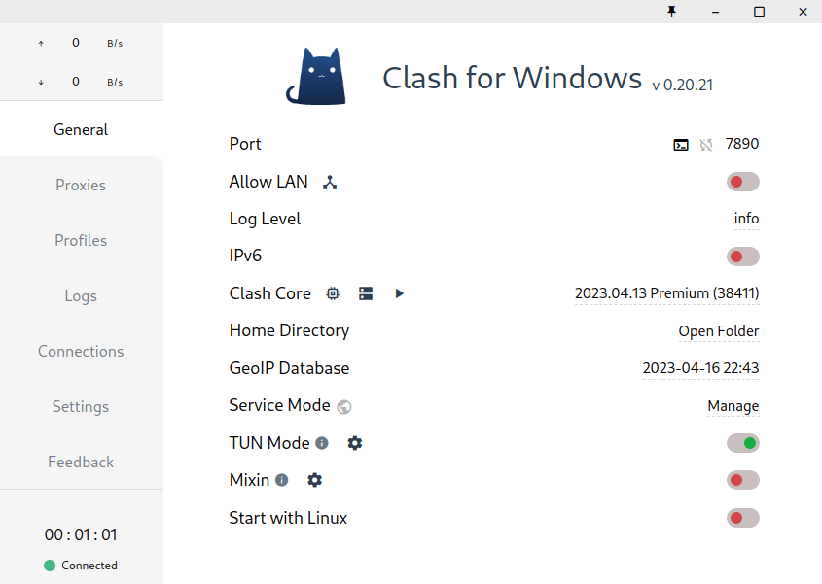Enable the Allow LAN toggle
Image resolution: width=822 pixels, height=584 pixels.
click(742, 181)
